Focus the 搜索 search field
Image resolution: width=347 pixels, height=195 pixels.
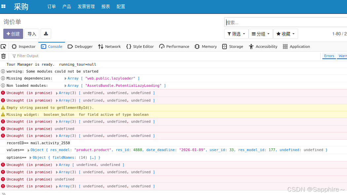[x=286, y=22]
